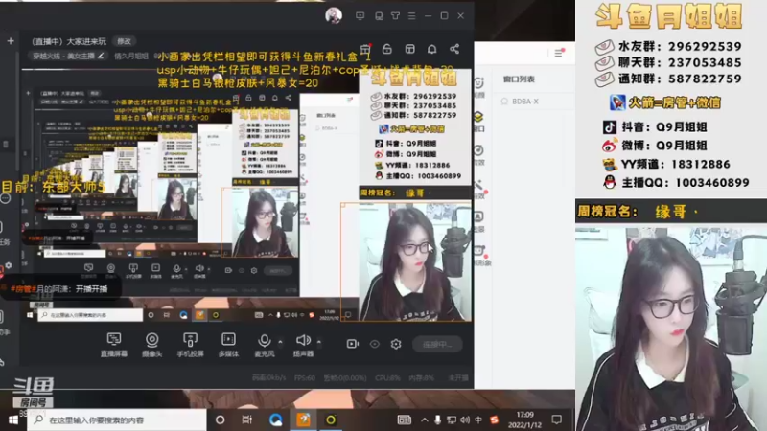Open the skin (shirt) theme icon
Screen dimensions: 767x431
click(x=395, y=15)
